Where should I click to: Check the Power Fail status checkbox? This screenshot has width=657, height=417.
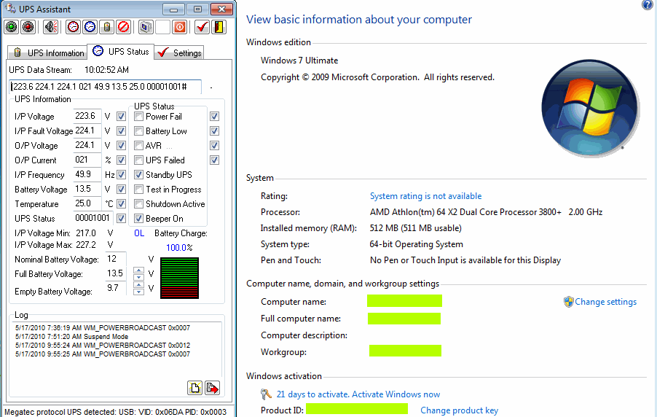pos(138,116)
